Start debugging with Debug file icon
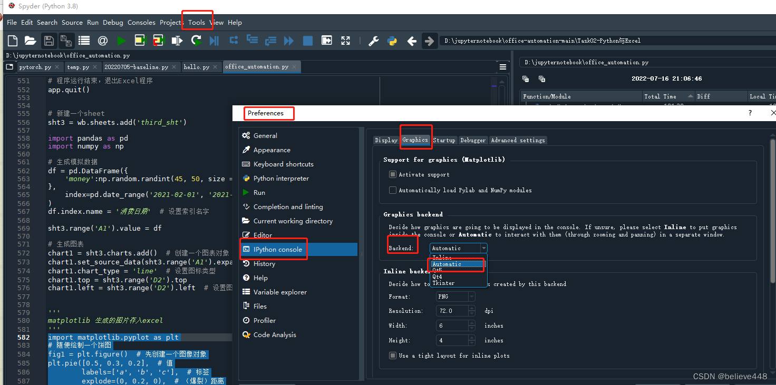 point(214,41)
